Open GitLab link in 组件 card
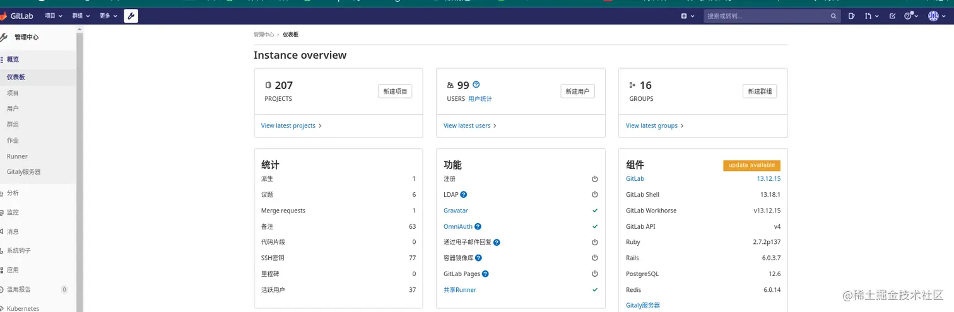This screenshot has width=954, height=312. pos(635,179)
